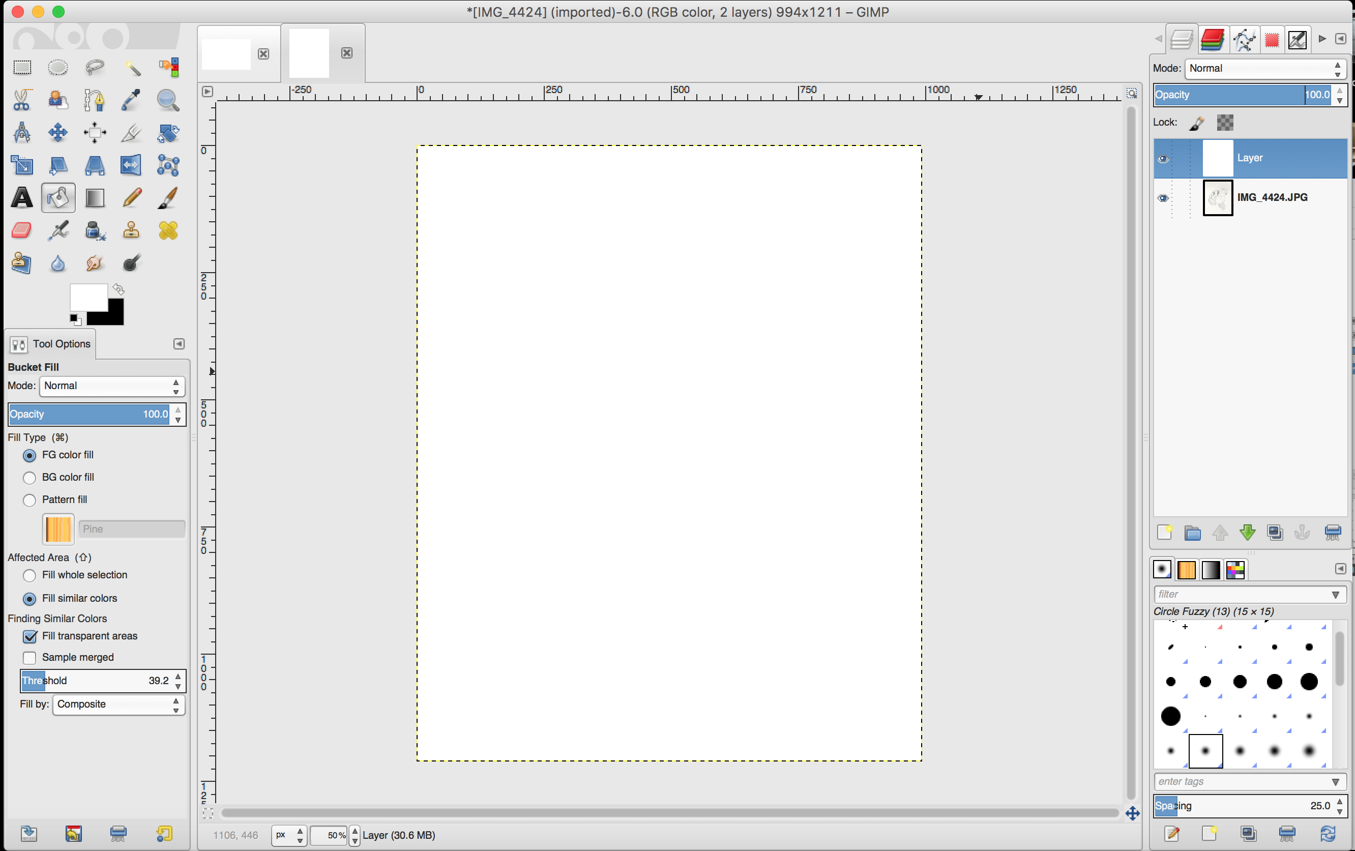Activate the Move tool
1355x851 pixels.
click(x=57, y=133)
